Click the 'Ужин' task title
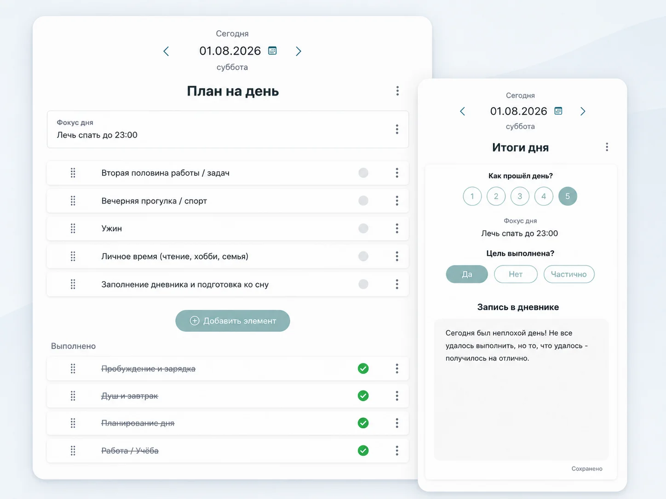 point(112,228)
